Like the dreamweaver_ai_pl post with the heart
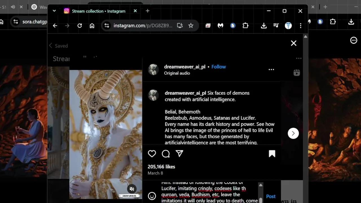Viewport: 361px width, 203px height. [152, 154]
